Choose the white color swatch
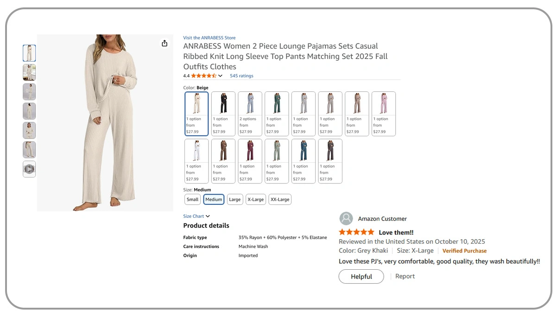 (196, 161)
